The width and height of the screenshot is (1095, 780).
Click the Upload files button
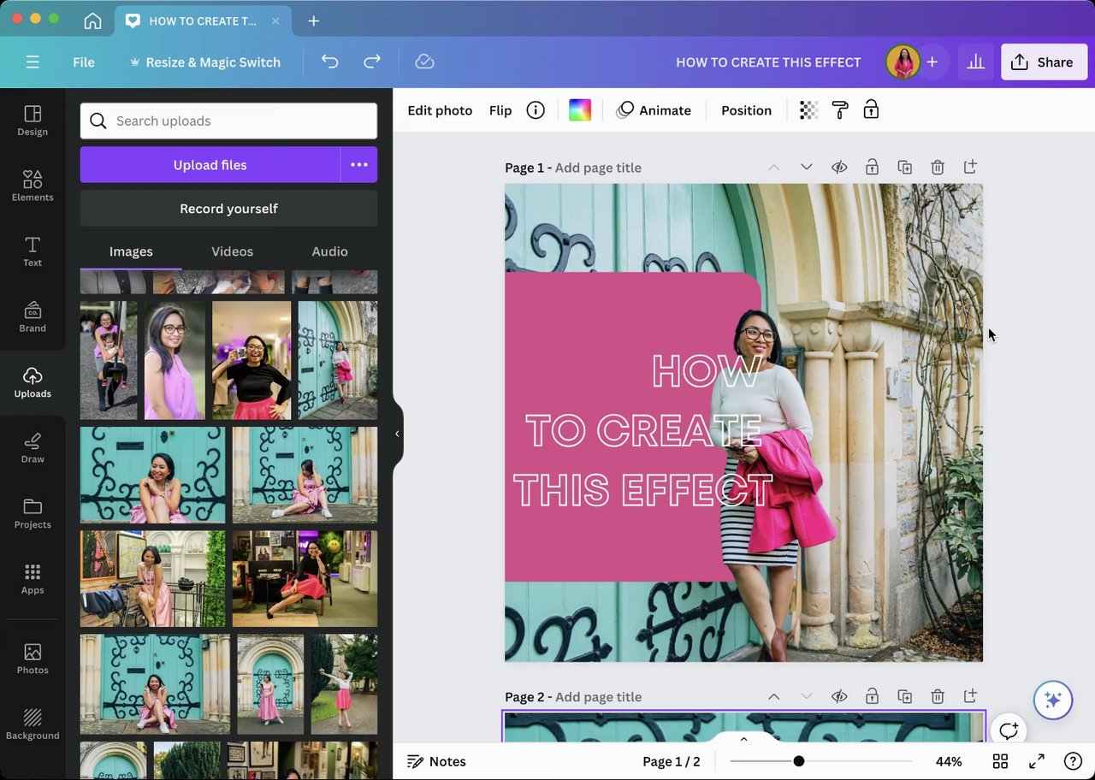pyautogui.click(x=210, y=165)
